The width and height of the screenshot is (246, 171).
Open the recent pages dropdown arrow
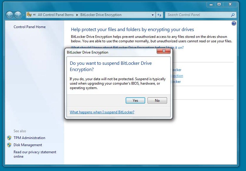[24, 15]
